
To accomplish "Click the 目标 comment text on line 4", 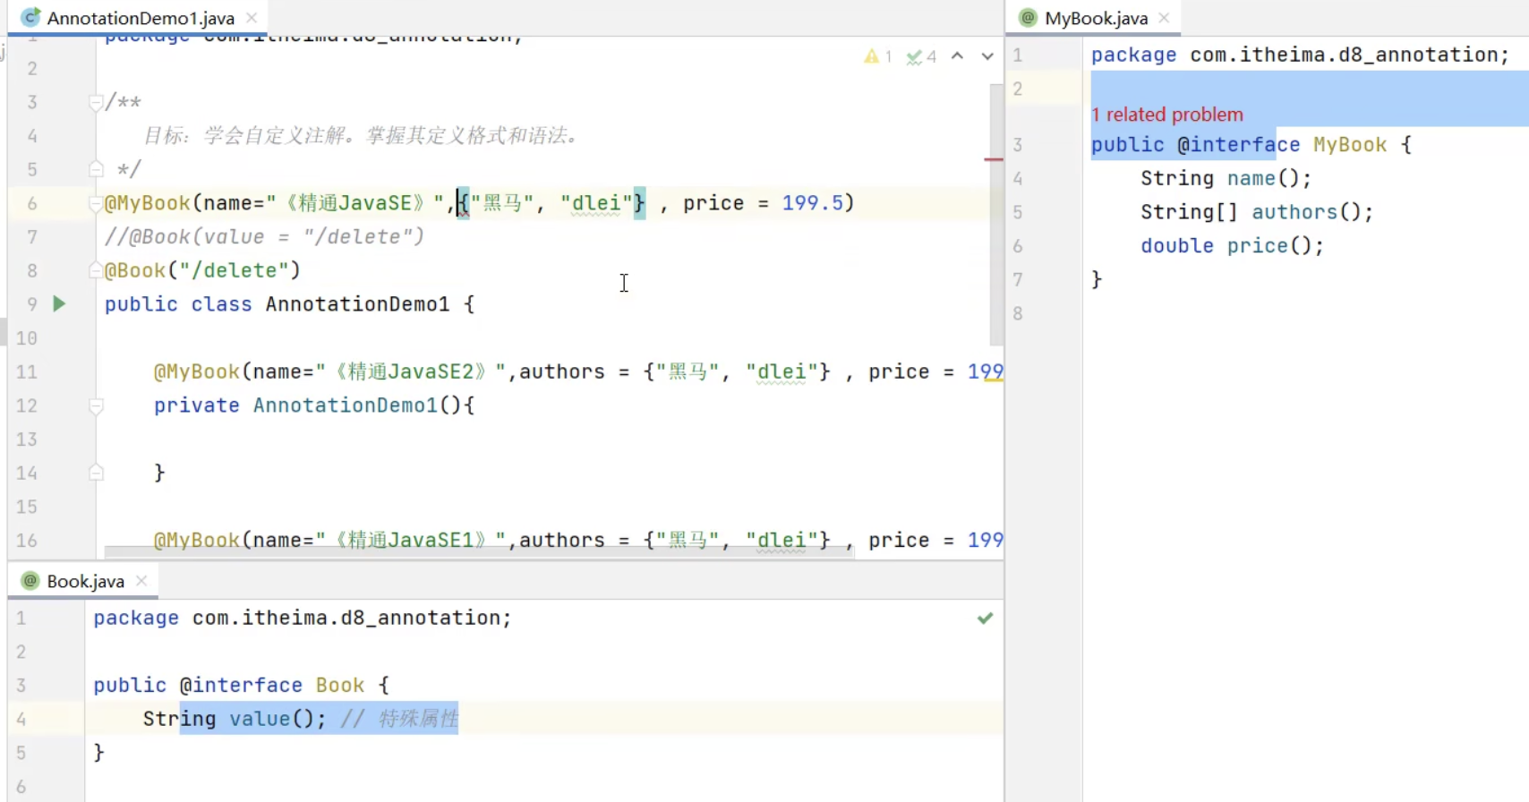I will coord(363,136).
